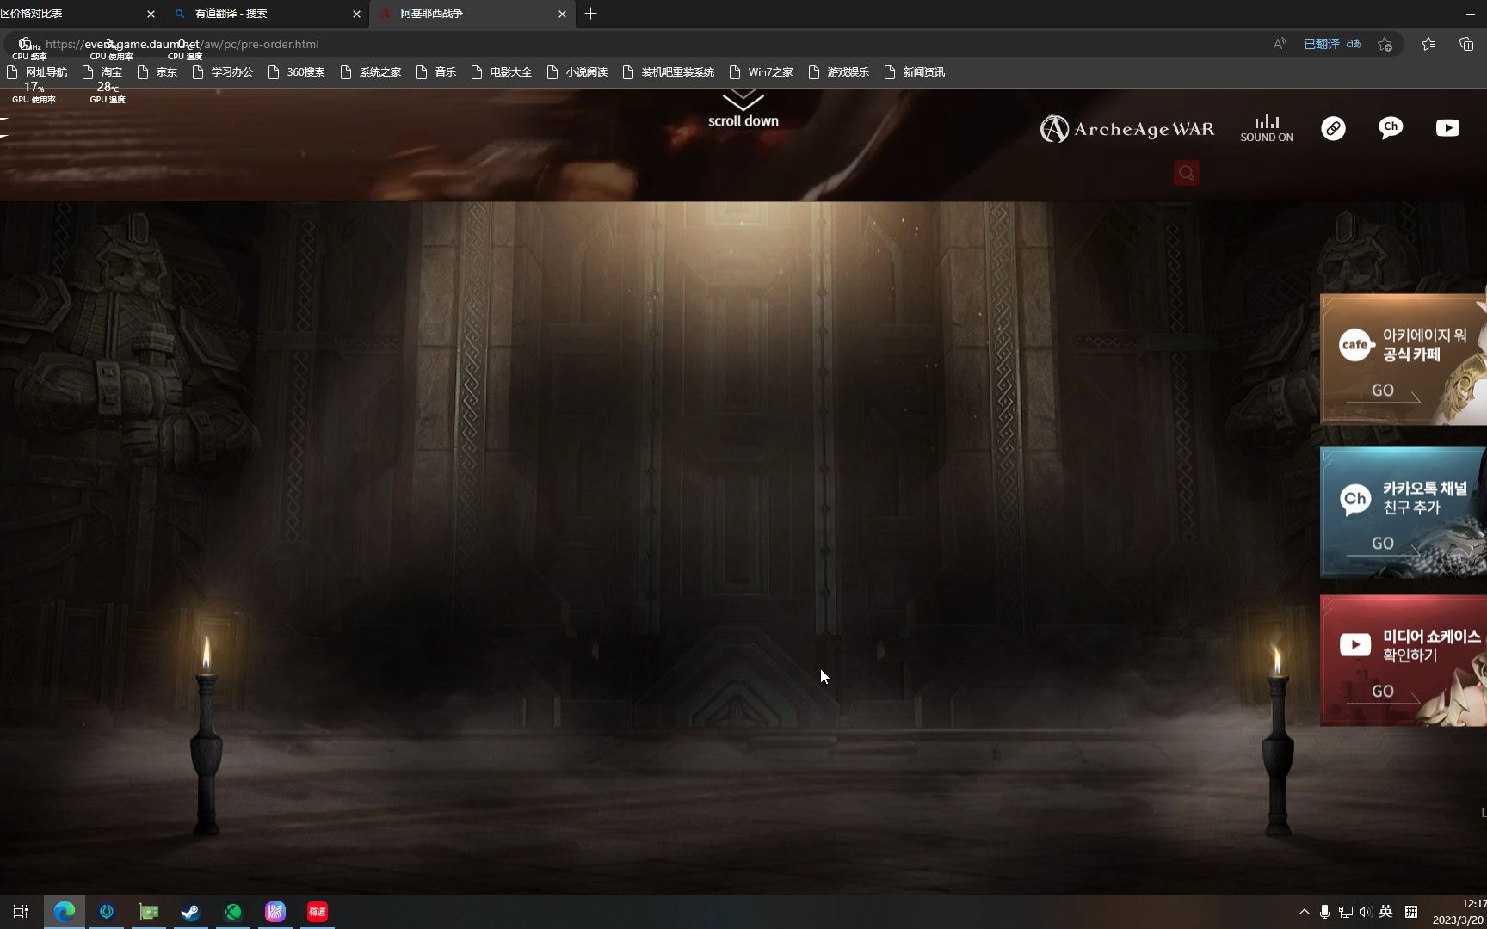Screen dimensions: 1487x929
Task: Open the 360搜索 bookmark
Action: click(297, 72)
